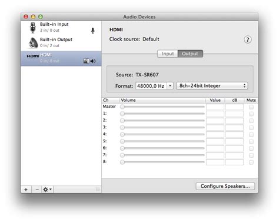This screenshot has width=279, height=222.
Task: Zoom window with green button
Action: click(x=41, y=16)
